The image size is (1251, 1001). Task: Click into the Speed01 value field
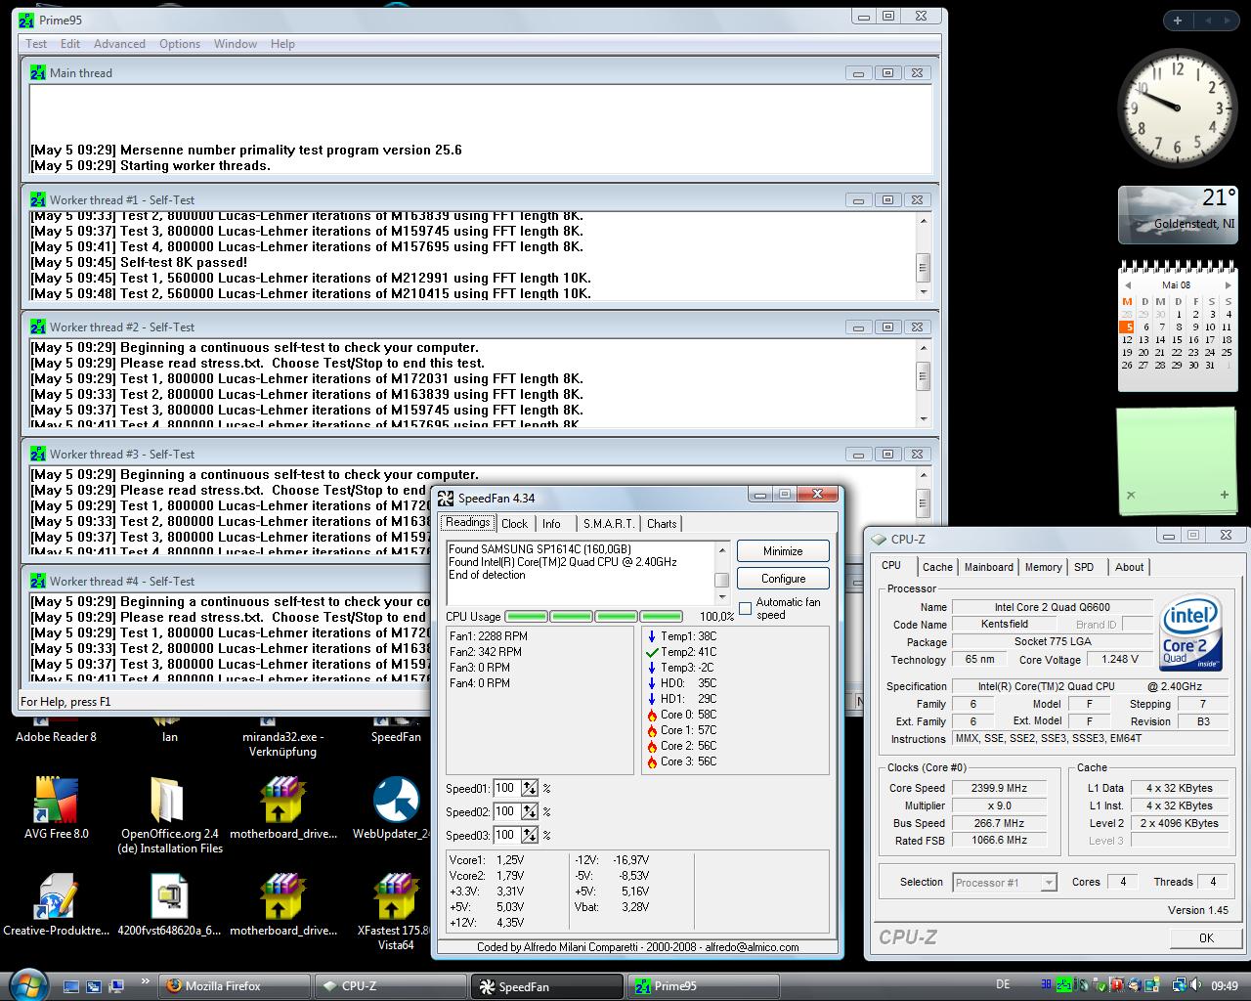pos(506,788)
